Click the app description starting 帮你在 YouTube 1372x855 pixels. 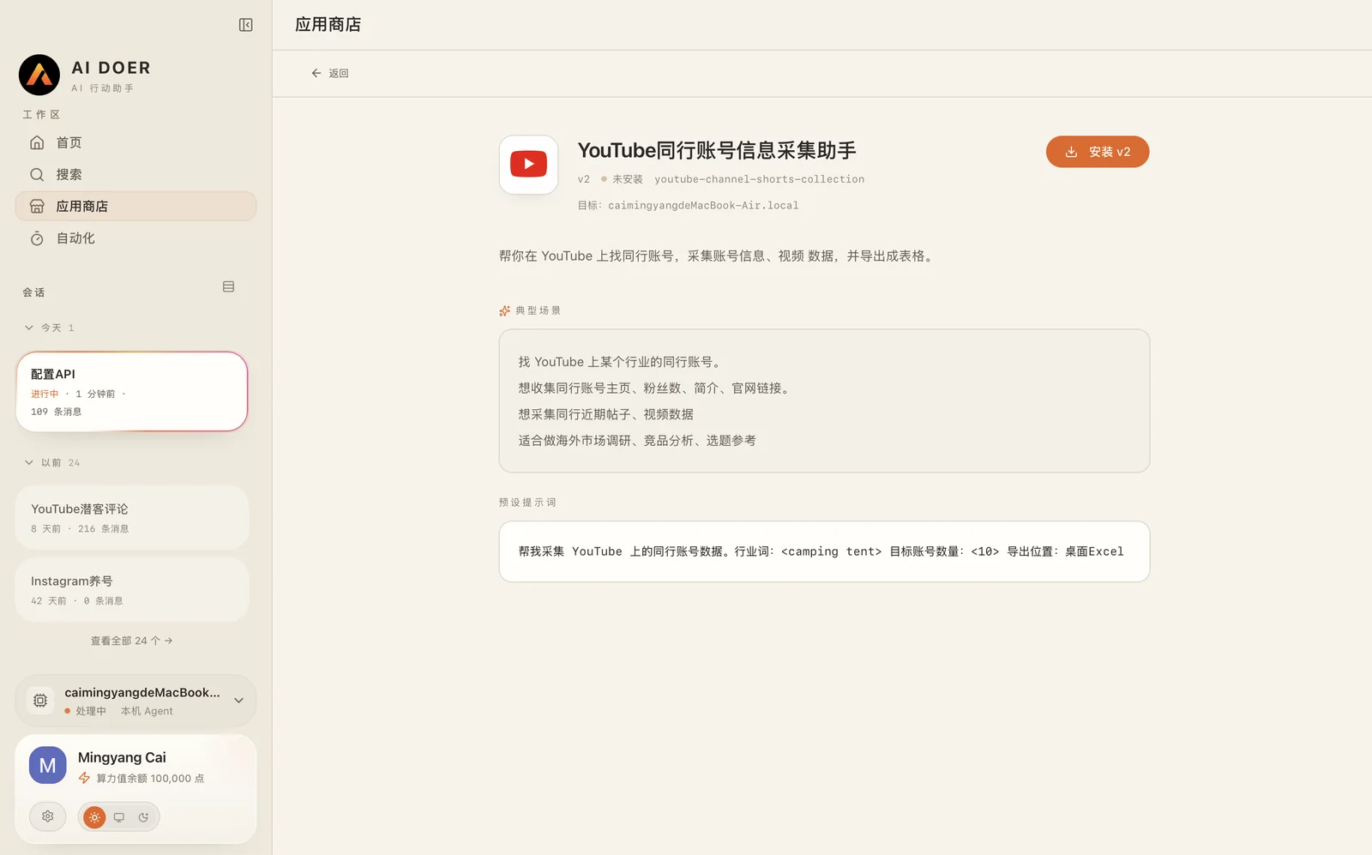(719, 256)
